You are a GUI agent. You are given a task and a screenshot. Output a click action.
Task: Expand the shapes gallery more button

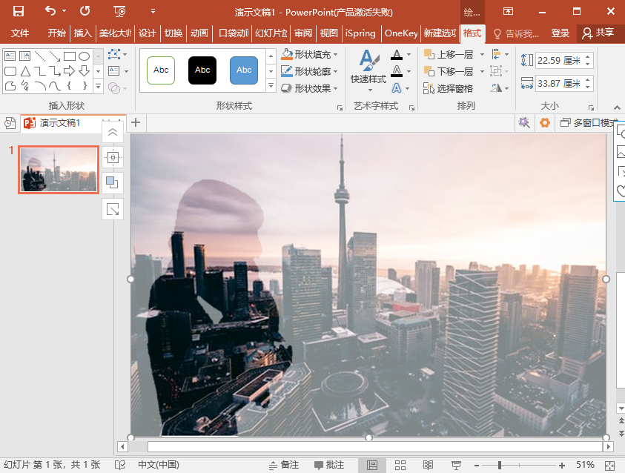point(98,86)
